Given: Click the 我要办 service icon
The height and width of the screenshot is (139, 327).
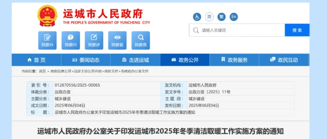Looking at the screenshot, I should pyautogui.click(x=47, y=40).
